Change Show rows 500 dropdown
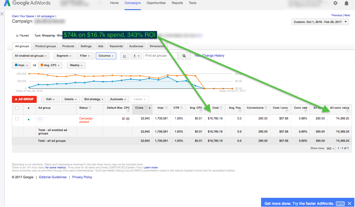The height and width of the screenshot is (207, 355). pyautogui.click(x=330, y=148)
